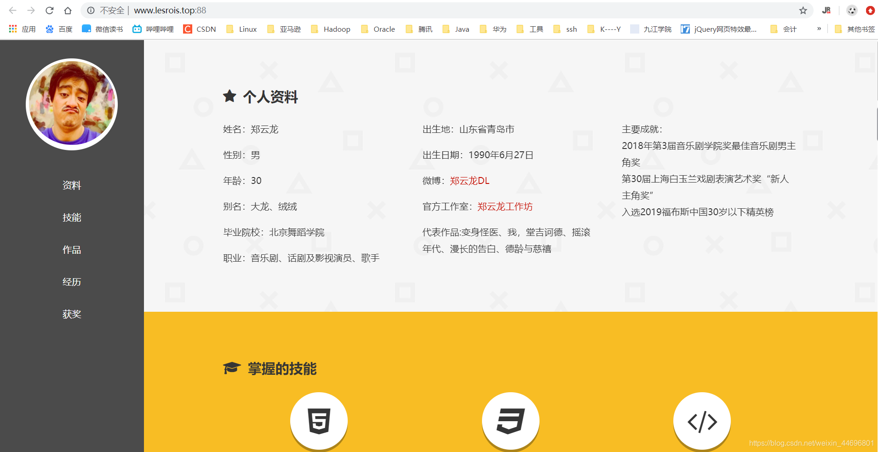
Task: Bookmark this page with star icon
Action: [803, 10]
